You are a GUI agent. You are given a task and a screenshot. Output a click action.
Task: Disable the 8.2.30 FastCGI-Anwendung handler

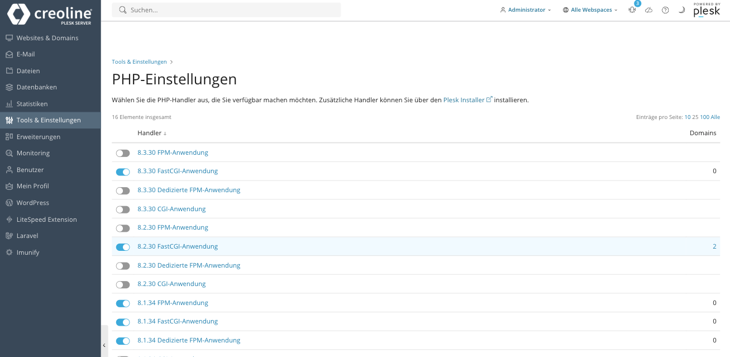122,246
